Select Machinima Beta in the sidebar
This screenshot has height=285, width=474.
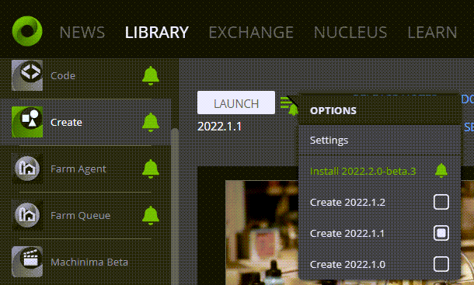[89, 262]
